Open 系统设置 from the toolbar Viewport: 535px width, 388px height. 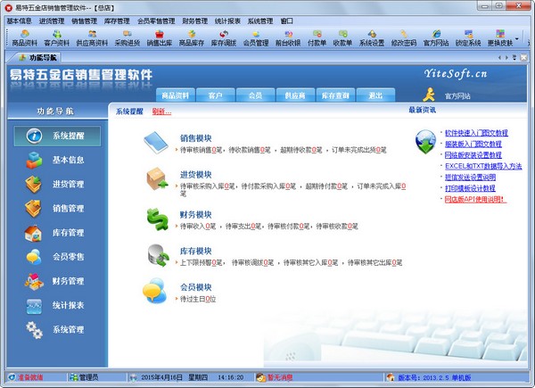373,37
